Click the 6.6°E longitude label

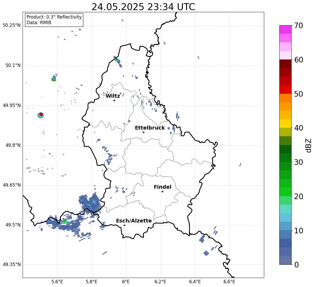coord(229,282)
